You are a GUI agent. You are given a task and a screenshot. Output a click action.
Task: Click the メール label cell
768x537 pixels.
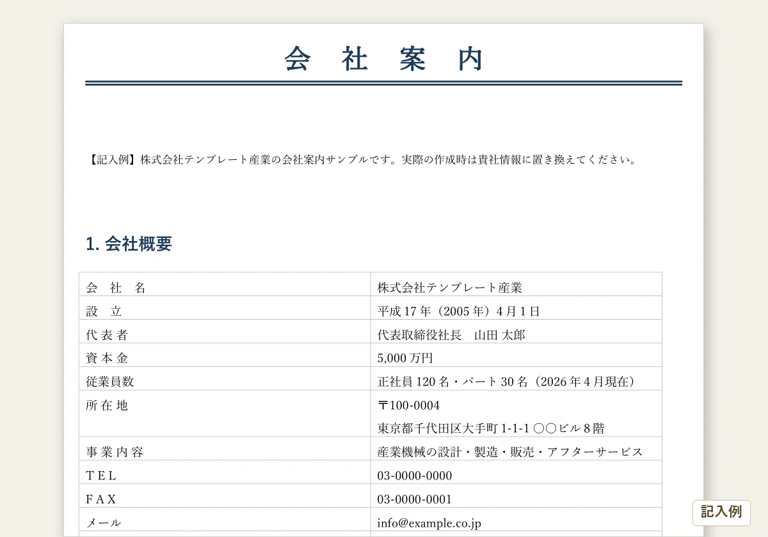coord(225,520)
